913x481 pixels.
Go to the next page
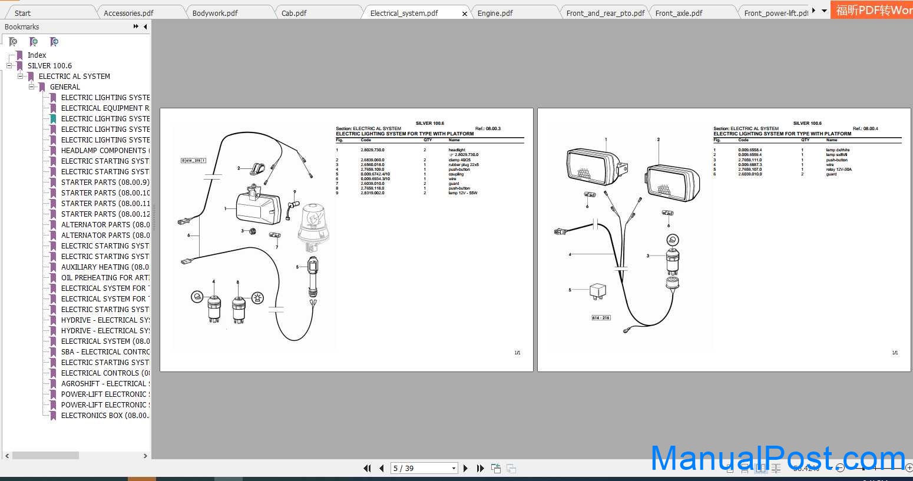tap(466, 469)
